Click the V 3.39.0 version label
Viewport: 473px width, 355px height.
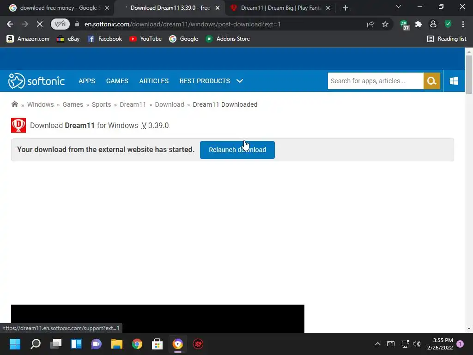coord(155,126)
